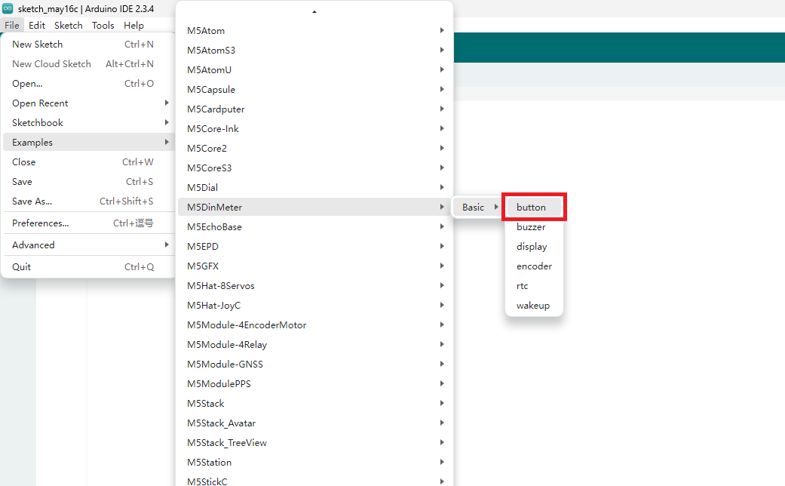This screenshot has height=486, width=785.
Task: Click the Arduino IDE app icon in title bar
Action: click(x=8, y=8)
